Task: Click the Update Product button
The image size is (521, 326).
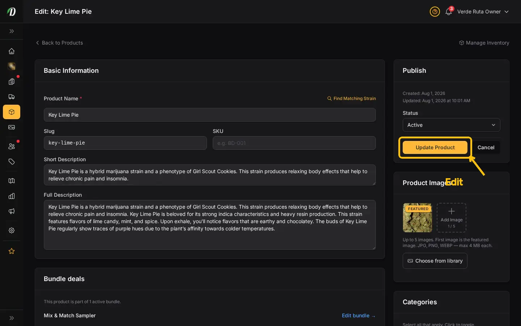Action: (435, 147)
